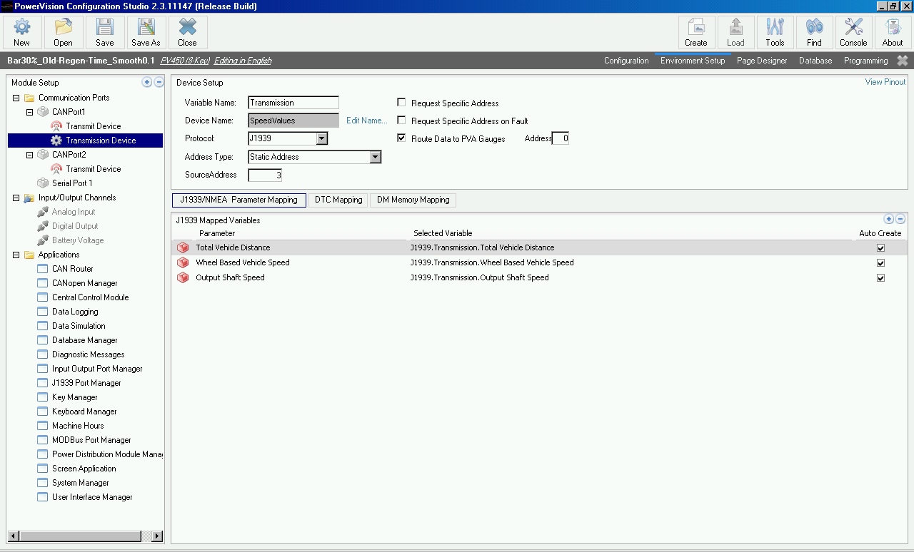Click the Output Shaft Speed parameter icon
This screenshot has width=914, height=552.
pos(183,277)
